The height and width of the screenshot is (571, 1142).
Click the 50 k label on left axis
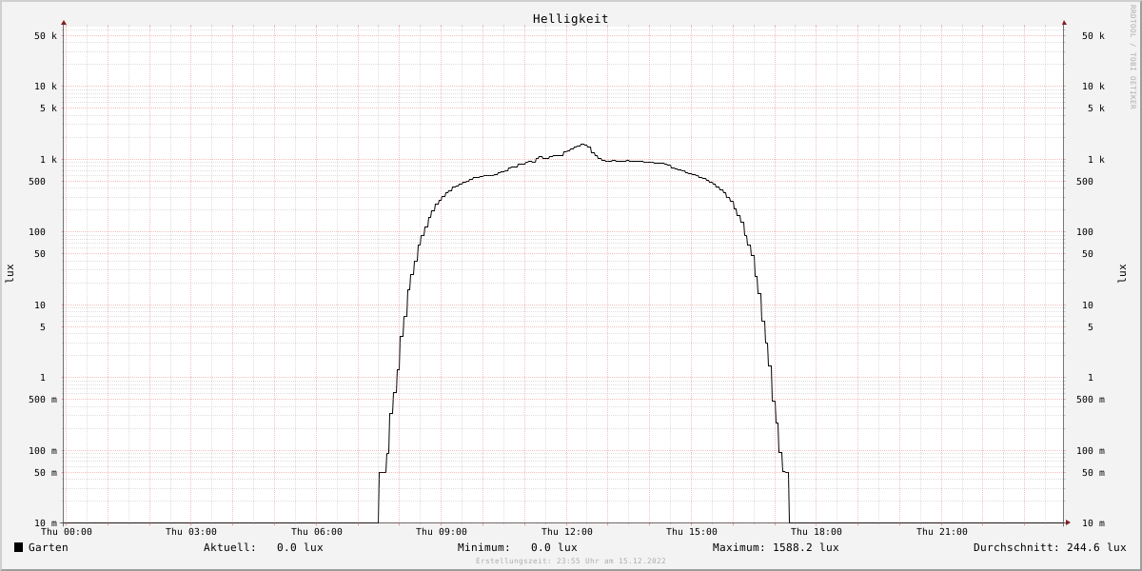(x=46, y=36)
